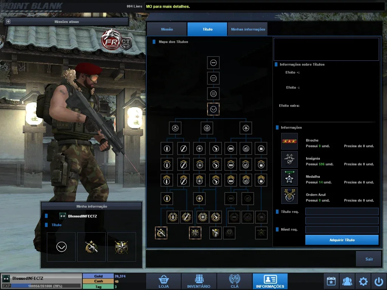This screenshot has height=290, width=387.
Task: Click the power exit icon
Action: [379, 281]
